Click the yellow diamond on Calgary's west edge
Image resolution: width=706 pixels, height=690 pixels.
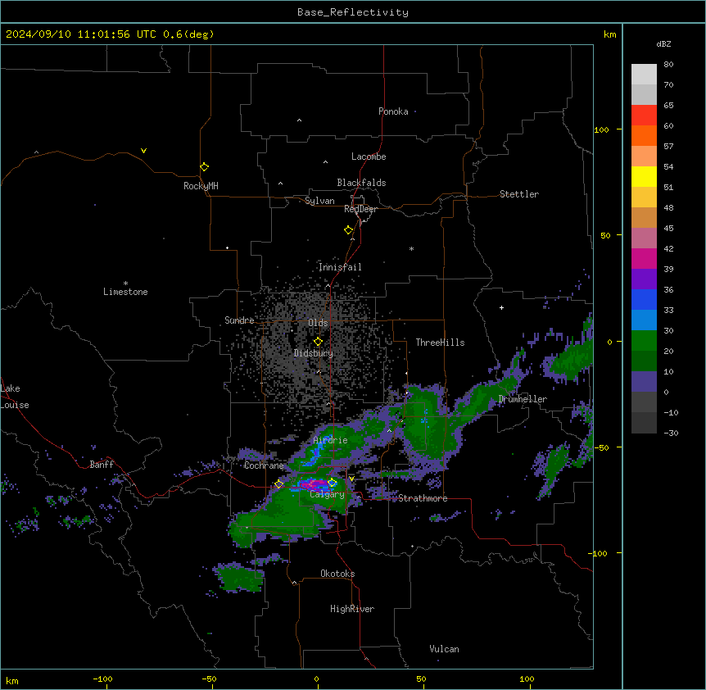tap(278, 484)
